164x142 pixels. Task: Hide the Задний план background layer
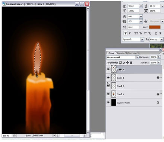click(x=108, y=102)
